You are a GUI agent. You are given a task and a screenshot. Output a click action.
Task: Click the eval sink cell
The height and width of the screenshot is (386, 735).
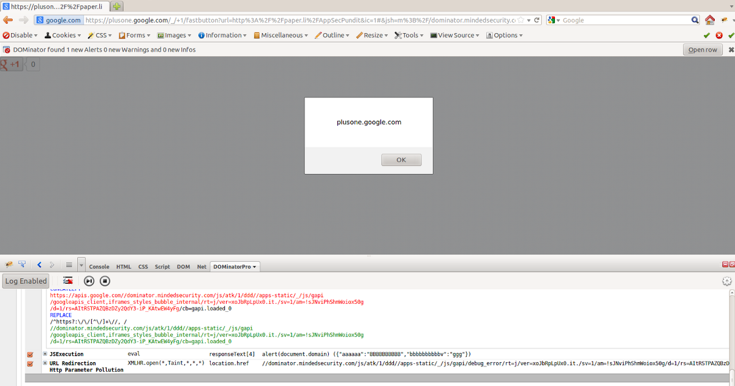point(134,354)
